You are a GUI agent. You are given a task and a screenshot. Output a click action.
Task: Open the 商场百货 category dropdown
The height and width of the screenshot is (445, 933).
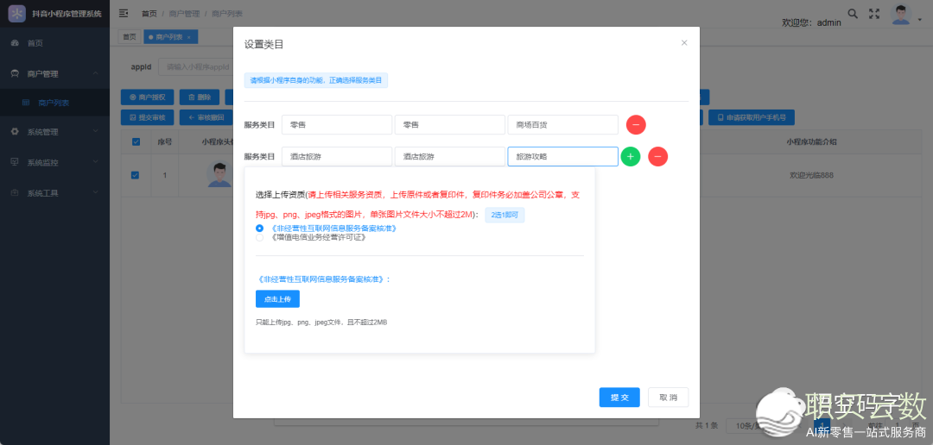pyautogui.click(x=563, y=125)
